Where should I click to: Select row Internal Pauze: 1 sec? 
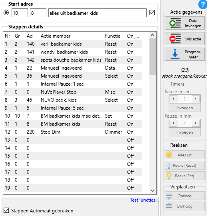pos(73,84)
